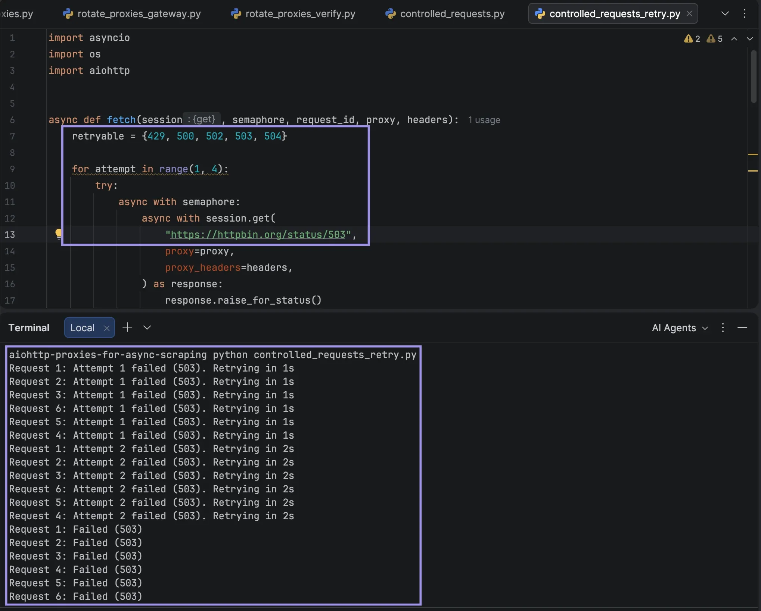Screen dimensions: 761x611
Task: Click 'Request 6: Failed (503)' terminal line
Action: point(75,596)
